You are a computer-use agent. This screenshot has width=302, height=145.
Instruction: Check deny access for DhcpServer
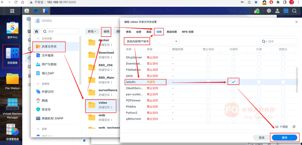208,57
